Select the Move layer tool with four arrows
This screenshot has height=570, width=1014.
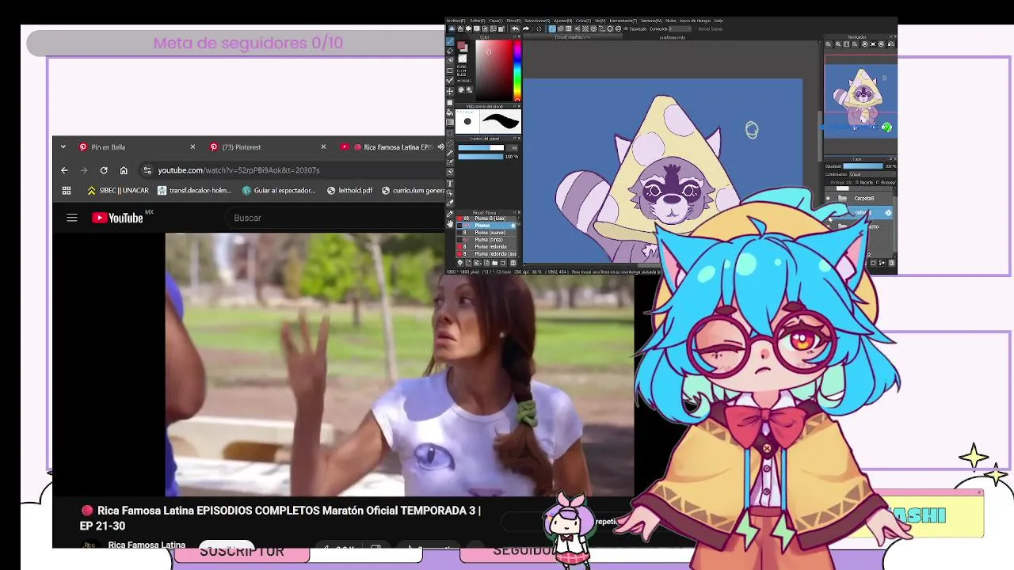pos(449,91)
